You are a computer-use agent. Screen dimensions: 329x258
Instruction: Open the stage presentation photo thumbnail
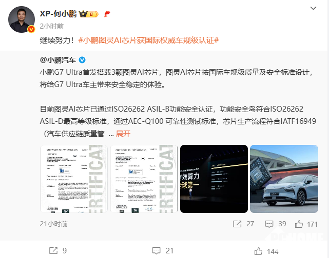point(214,179)
